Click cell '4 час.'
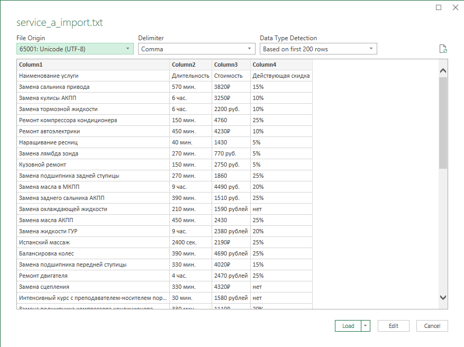Image resolution: width=464 pixels, height=347 pixels. pyautogui.click(x=190, y=276)
